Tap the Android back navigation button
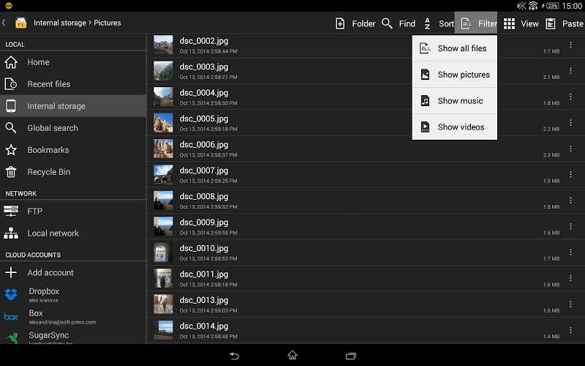Image resolution: width=585 pixels, height=366 pixels. (x=234, y=356)
